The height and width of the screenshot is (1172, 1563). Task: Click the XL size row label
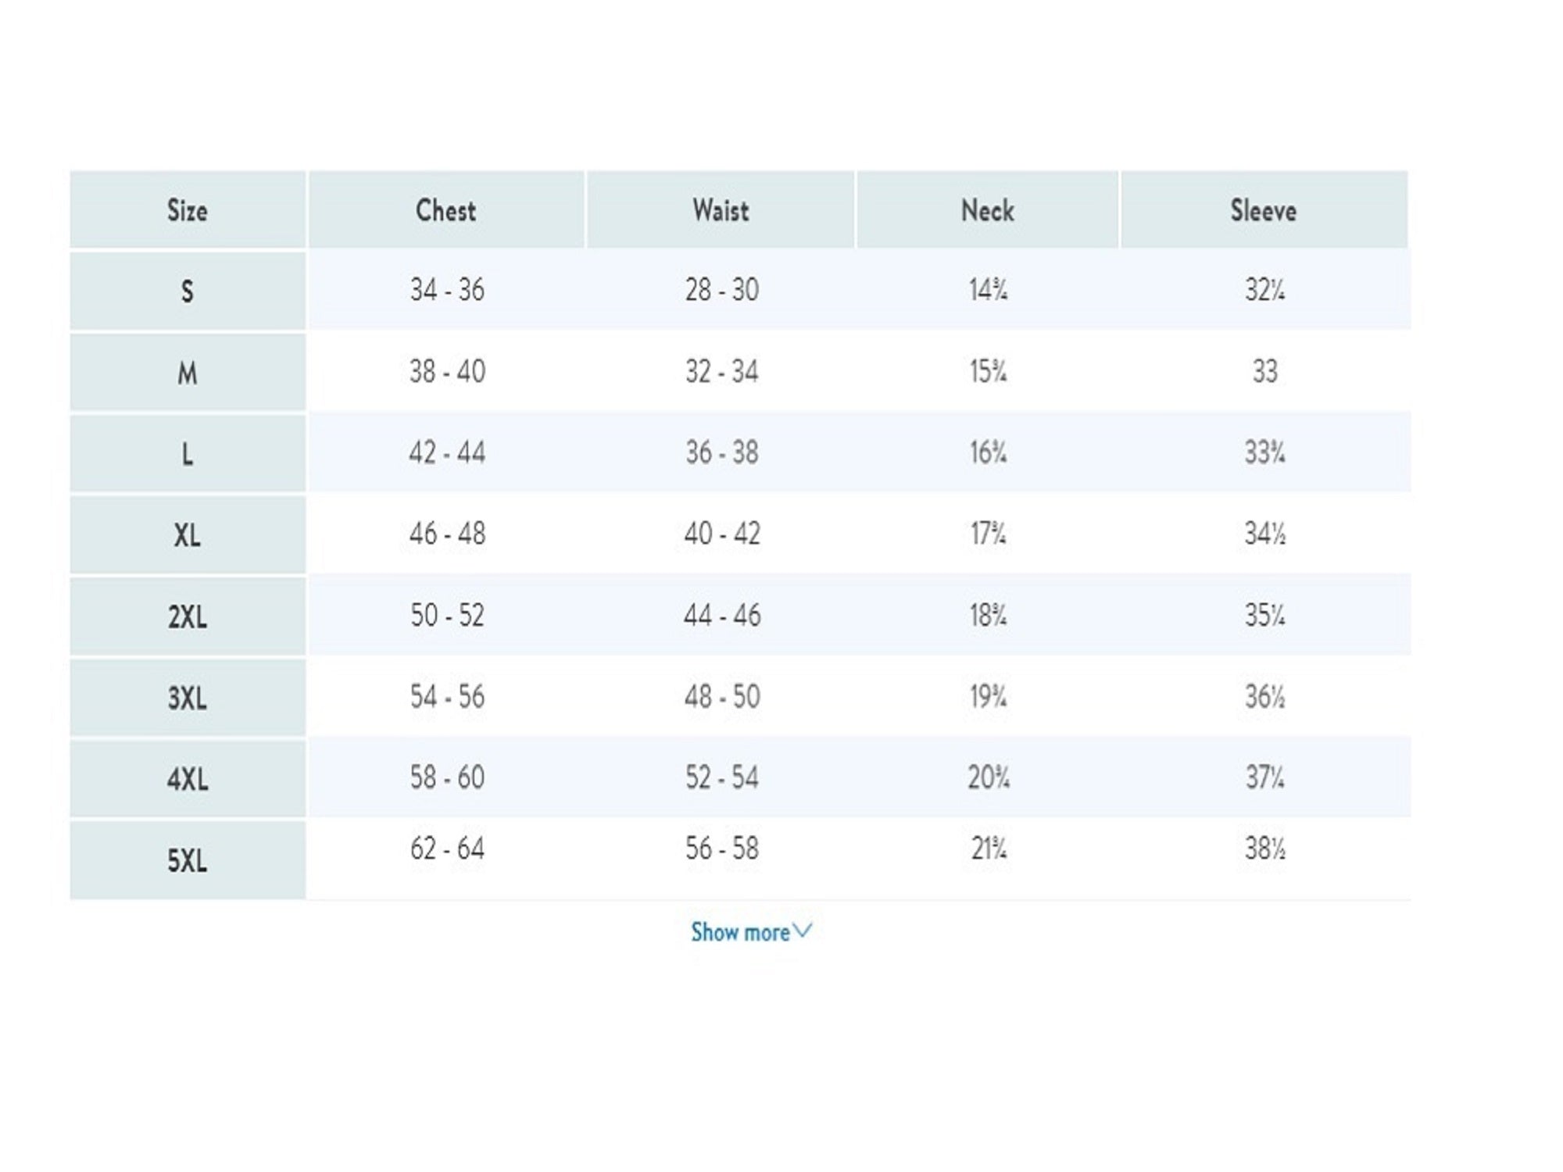(188, 535)
